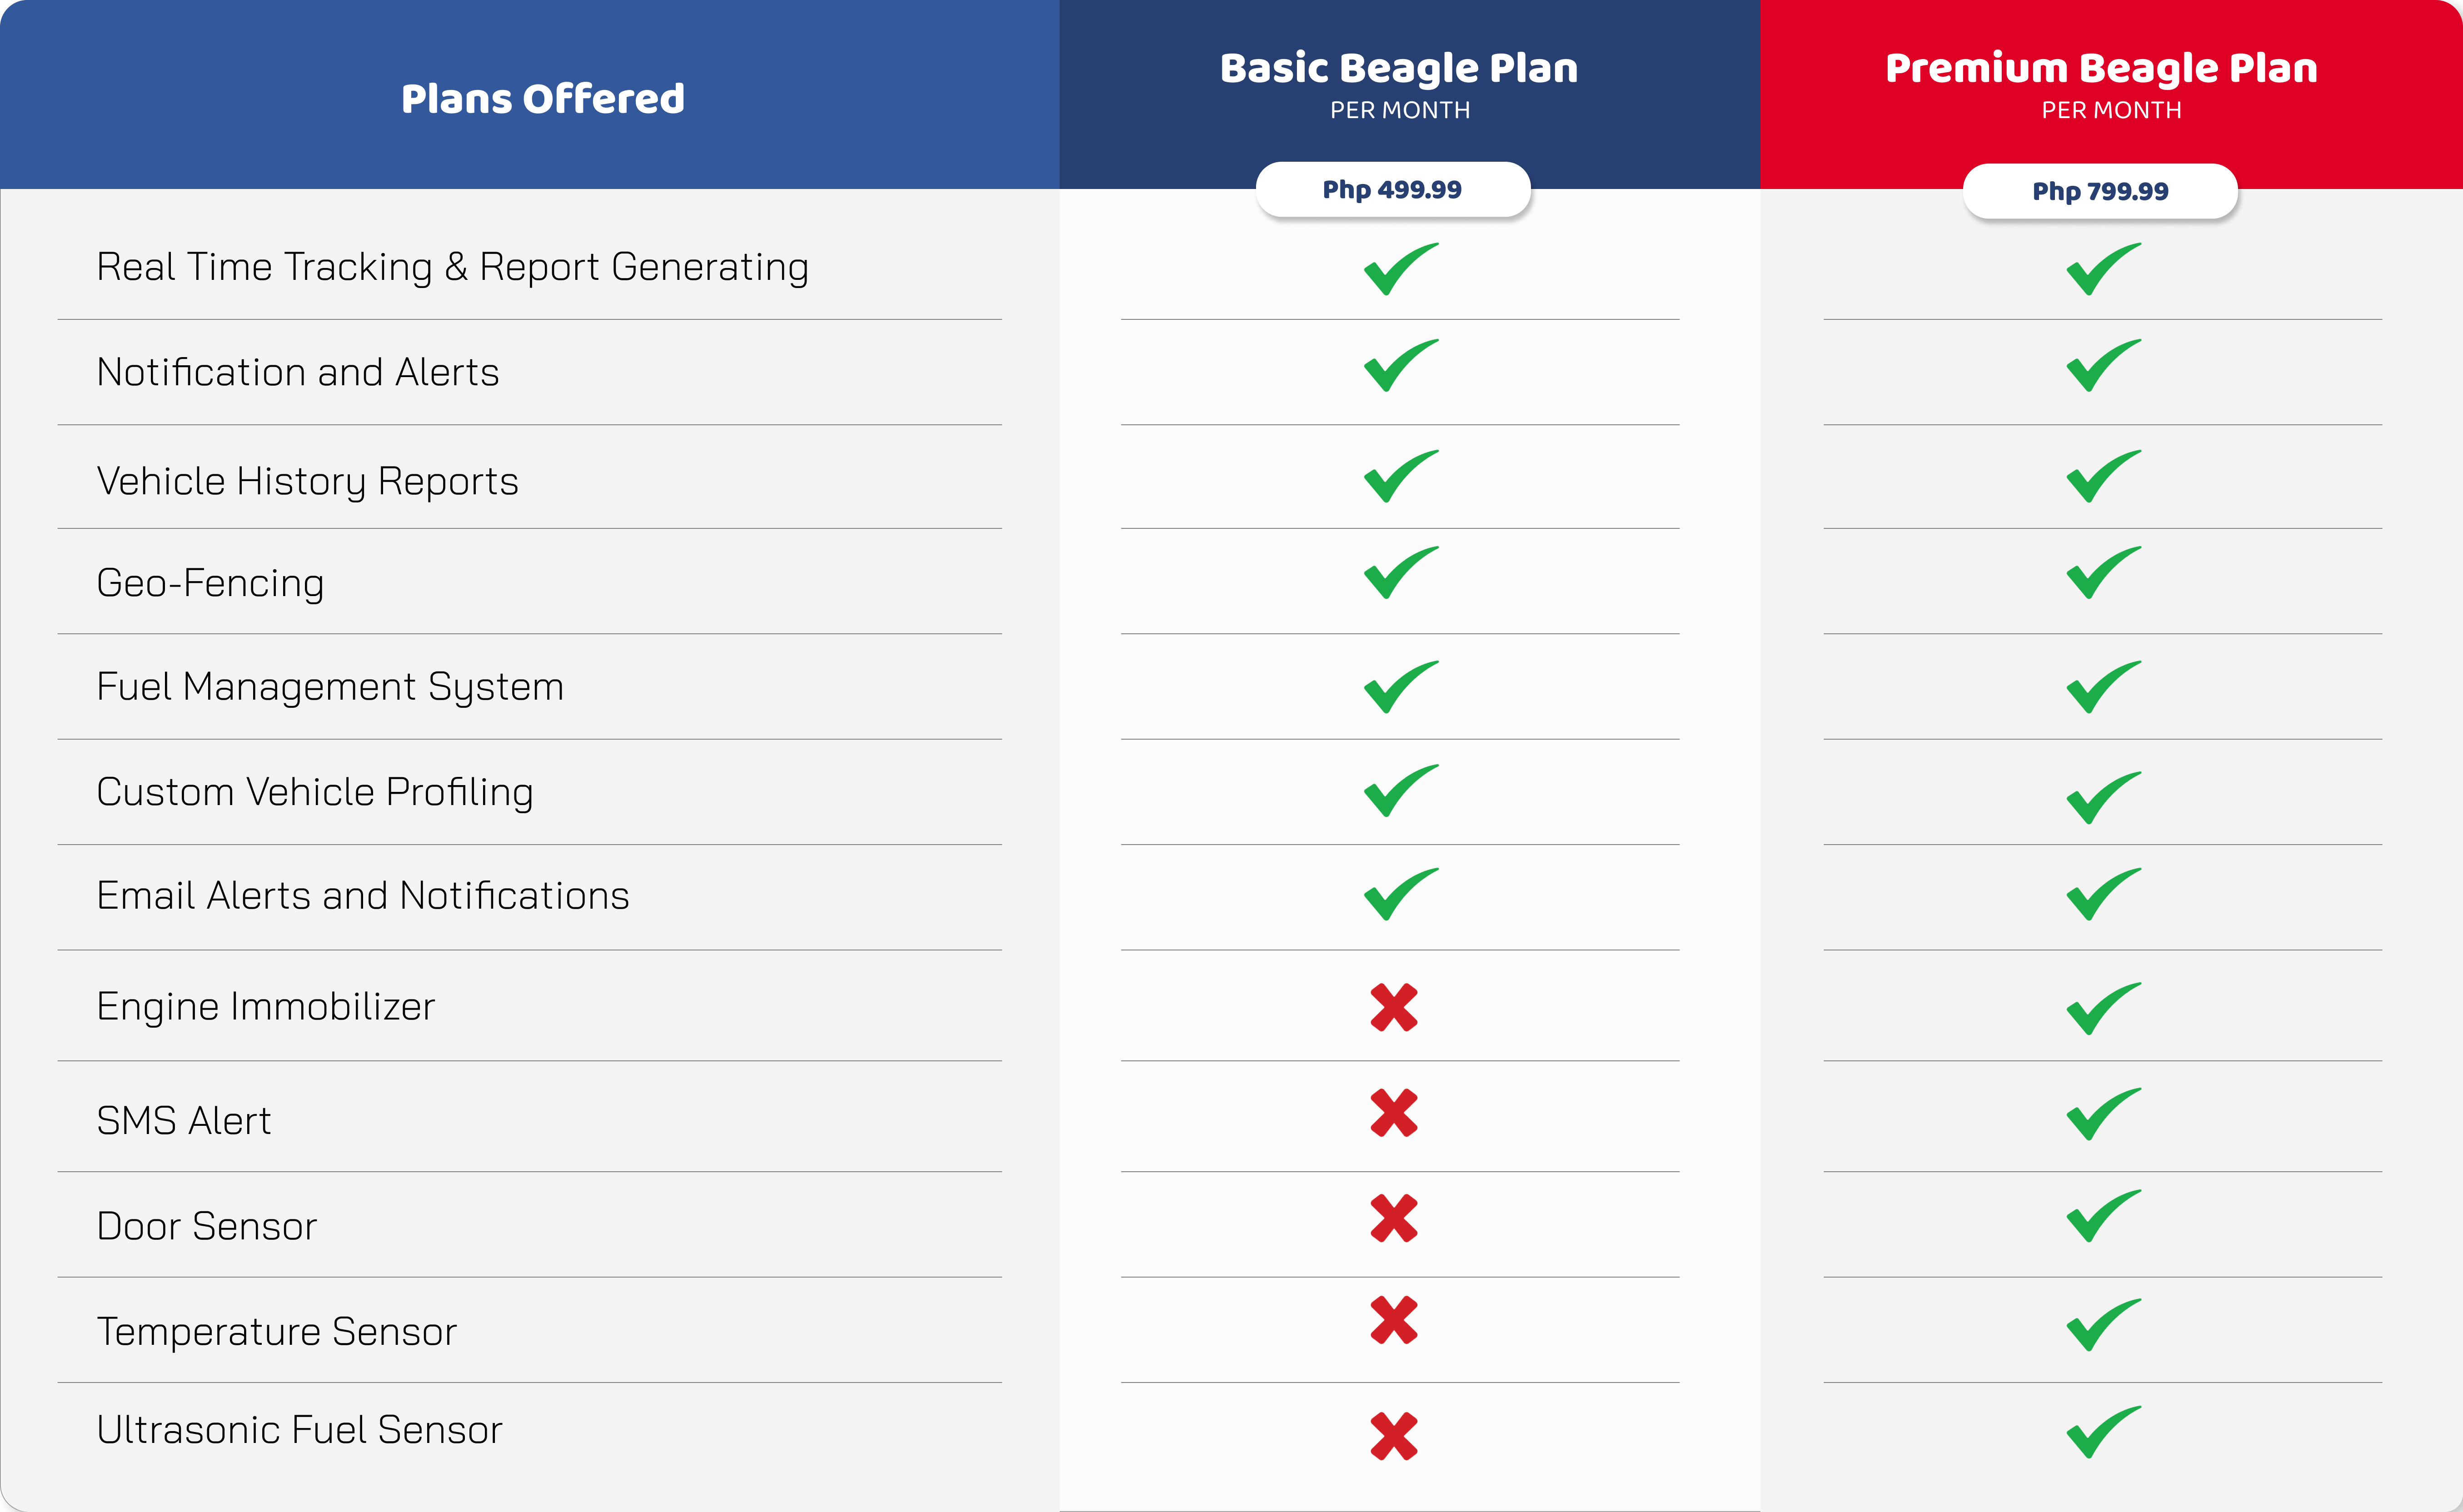2463x1512 pixels.
Task: Click the Premium checkmark for Ultrasonic Fuel Sensor
Action: click(x=2104, y=1432)
